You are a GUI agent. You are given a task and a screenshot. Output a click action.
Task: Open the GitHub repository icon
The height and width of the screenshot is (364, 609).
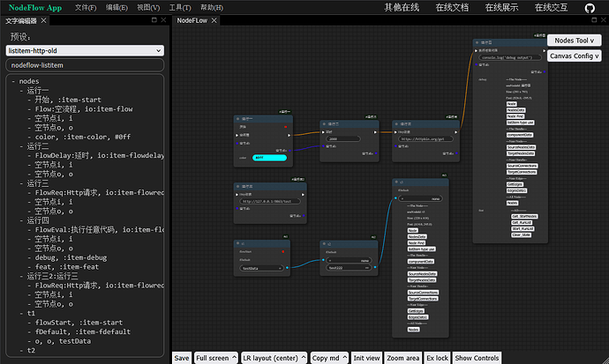(x=590, y=8)
